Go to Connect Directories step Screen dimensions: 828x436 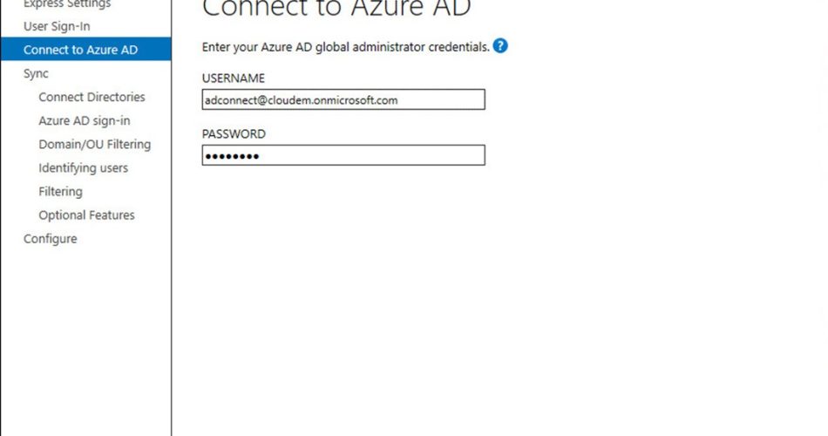(x=92, y=97)
